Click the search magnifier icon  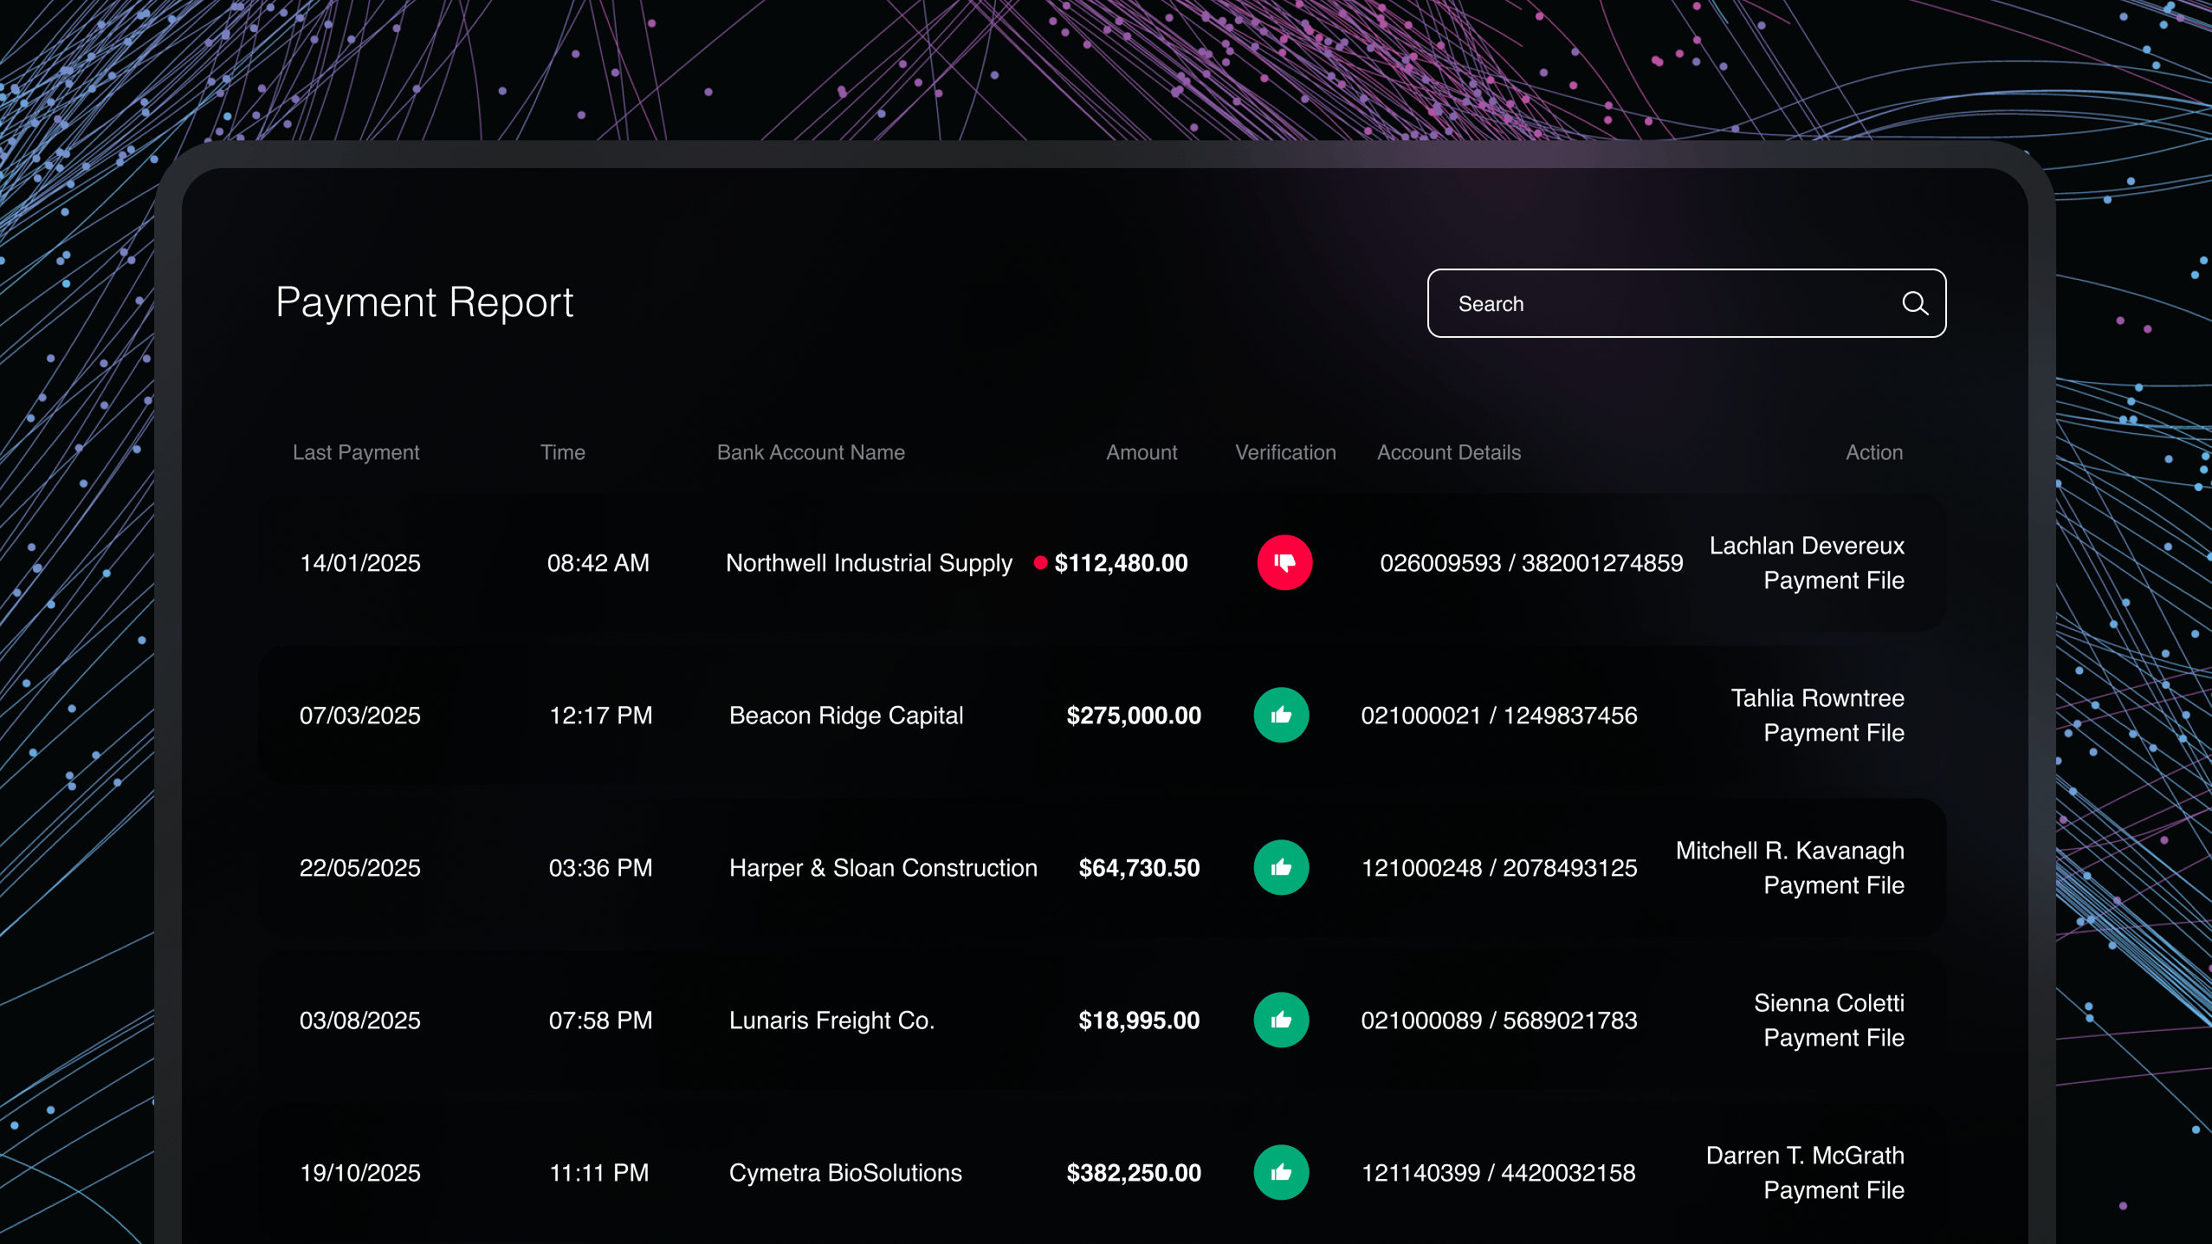tap(1914, 303)
